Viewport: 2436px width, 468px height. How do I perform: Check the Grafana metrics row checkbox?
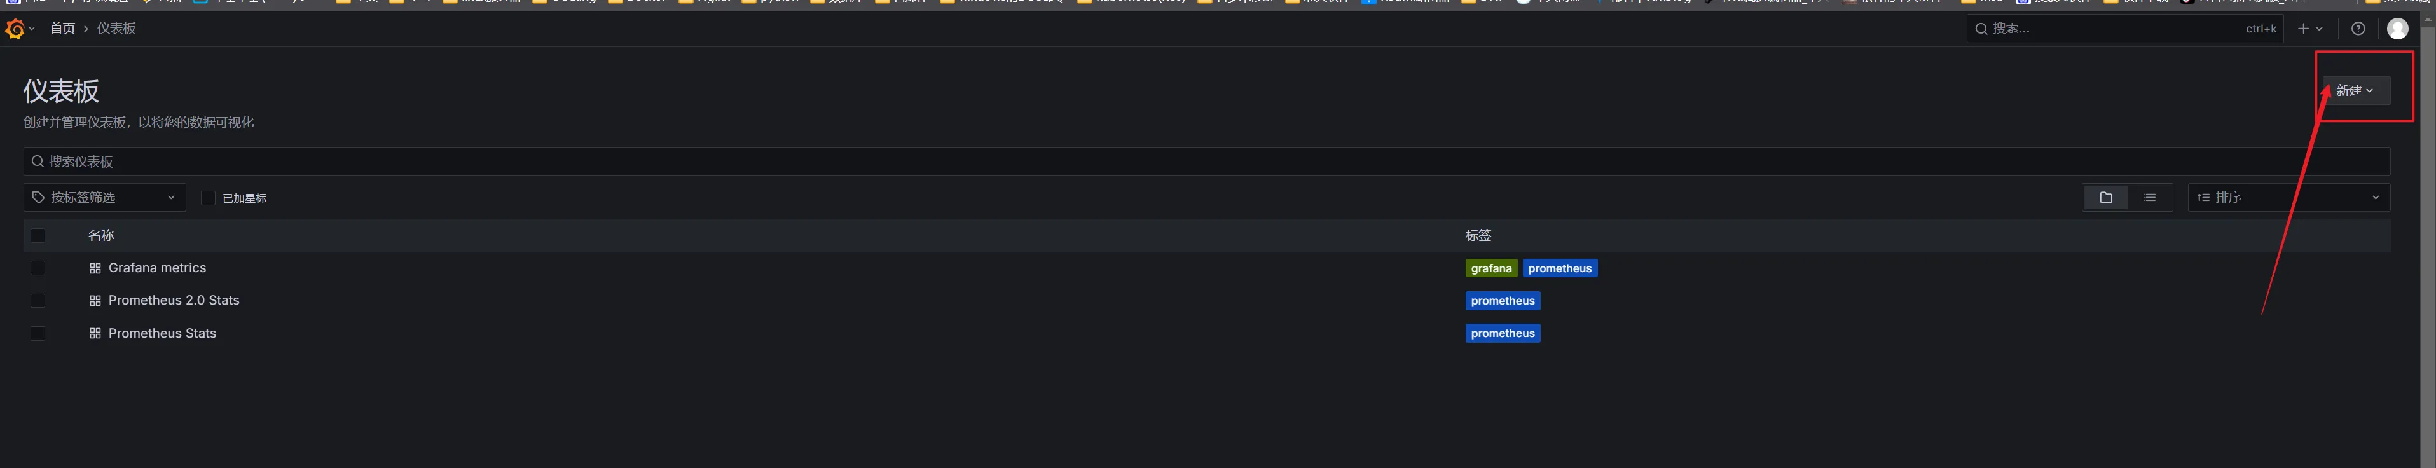(38, 268)
